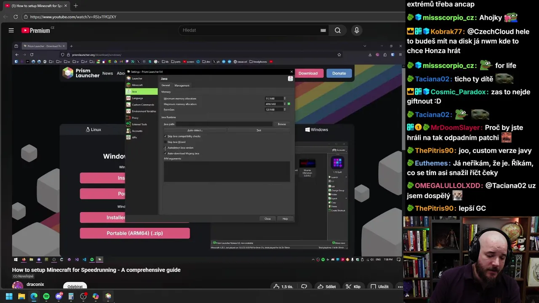The image size is (539, 303).
Task: Open Microsoft Edge from taskbar
Action: click(x=34, y=296)
